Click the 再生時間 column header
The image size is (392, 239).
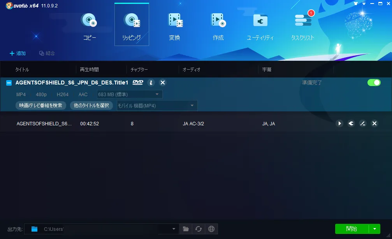(x=89, y=70)
